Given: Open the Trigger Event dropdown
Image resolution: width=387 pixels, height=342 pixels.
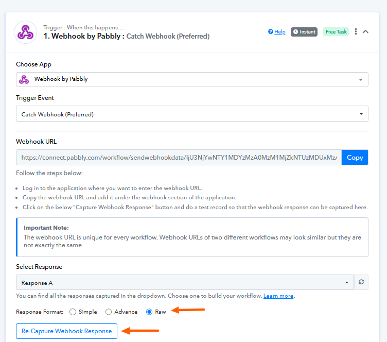Looking at the screenshot, I should click(x=192, y=114).
